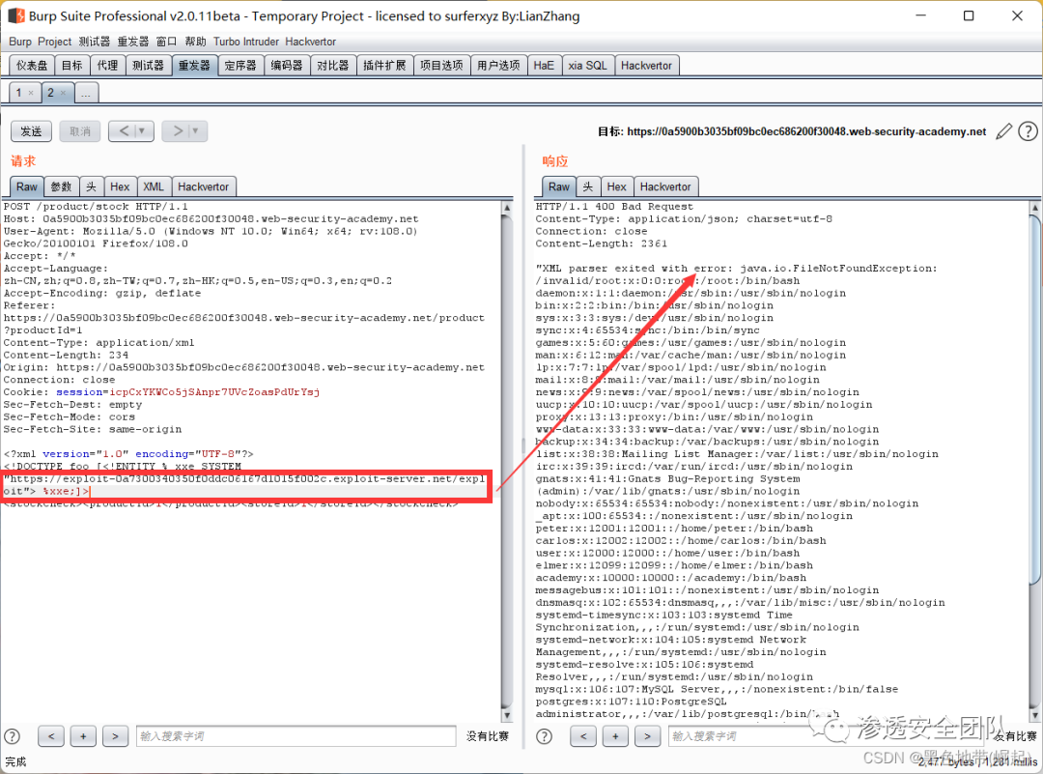Select the 重发器 repeater tab
This screenshot has width=1043, height=774.
click(194, 65)
